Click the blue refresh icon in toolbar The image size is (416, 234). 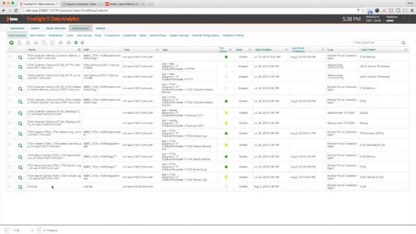pos(76,43)
